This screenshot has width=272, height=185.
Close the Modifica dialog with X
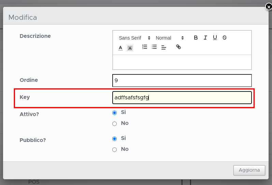coord(269,6)
